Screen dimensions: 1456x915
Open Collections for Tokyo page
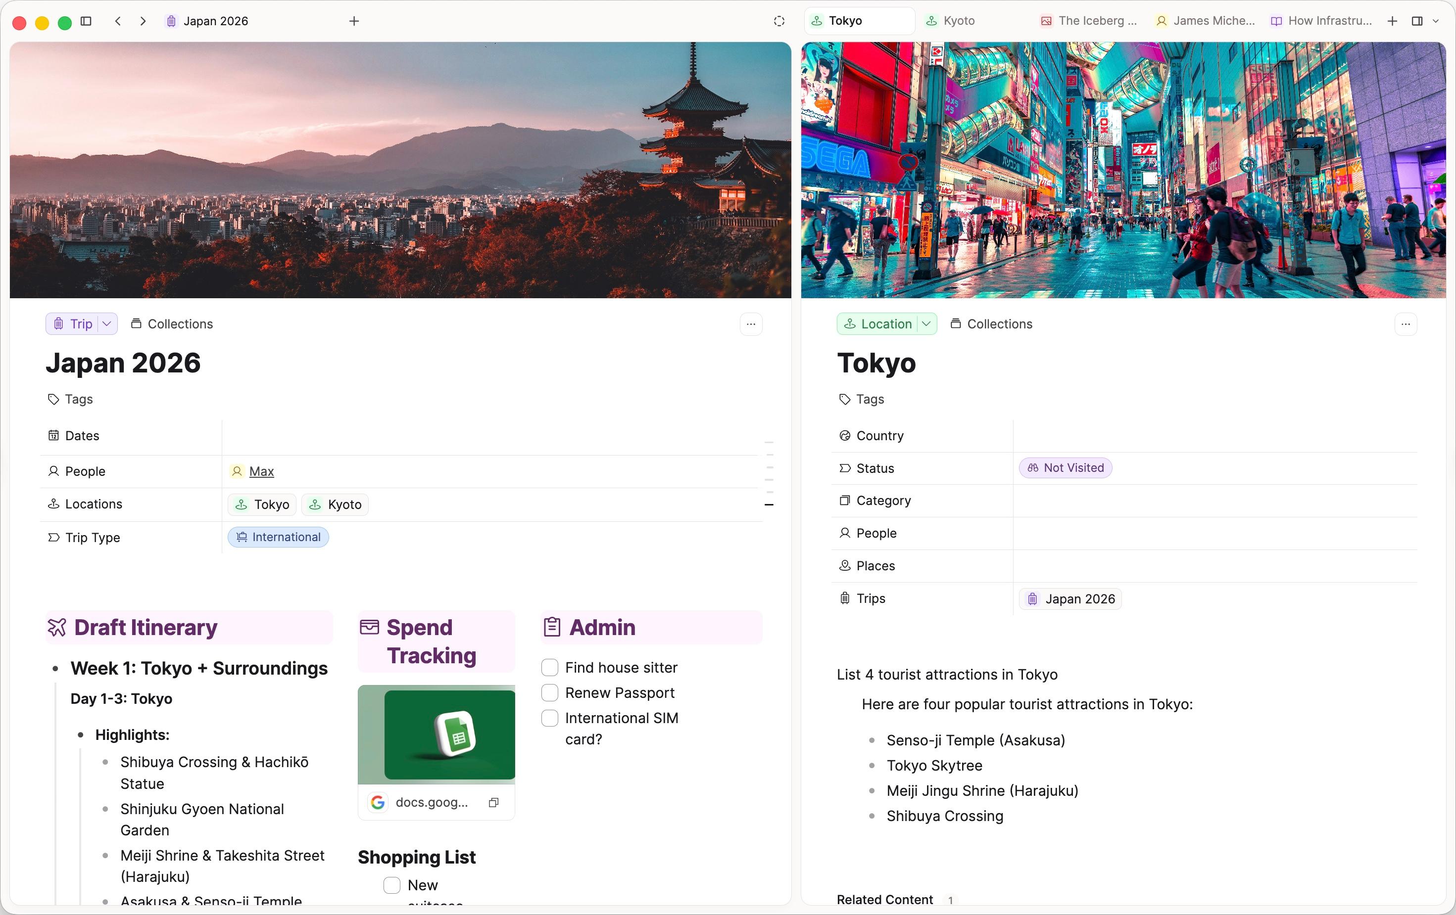(x=992, y=324)
